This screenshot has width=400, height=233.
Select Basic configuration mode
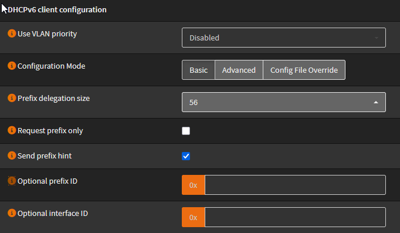tap(198, 70)
